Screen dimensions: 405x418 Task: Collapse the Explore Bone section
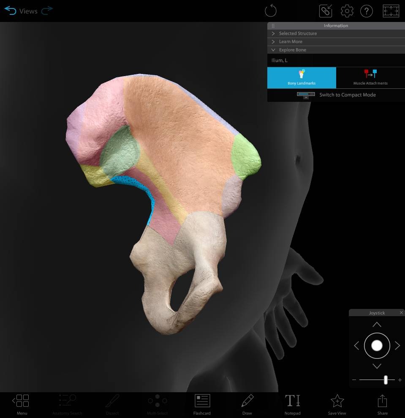[x=292, y=50]
